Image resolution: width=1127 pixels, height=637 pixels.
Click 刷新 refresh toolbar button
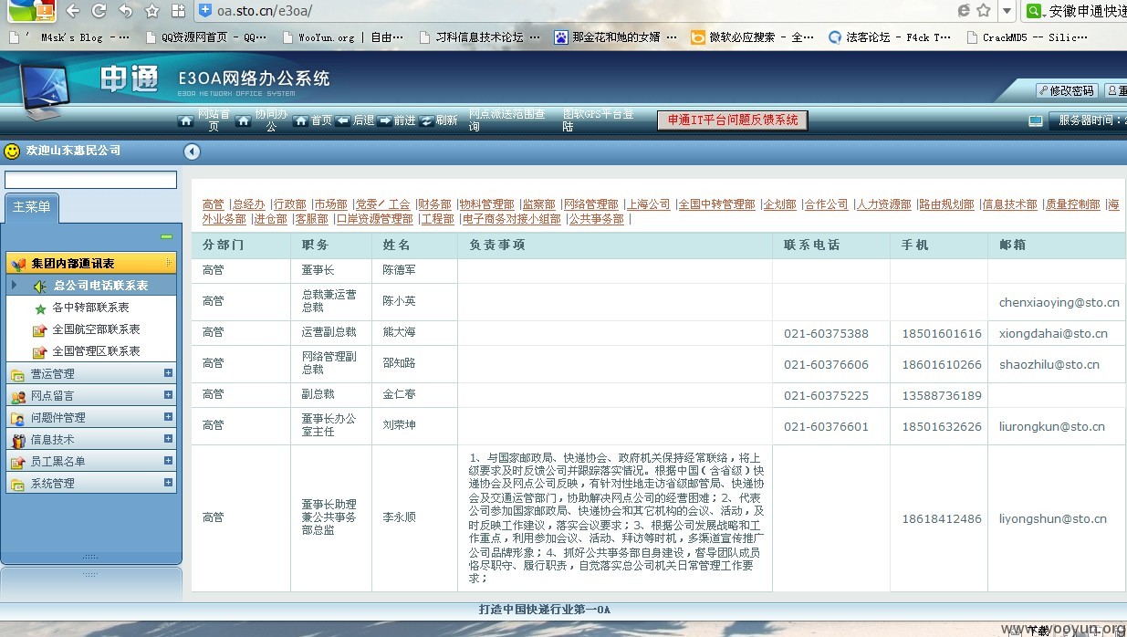tap(439, 120)
